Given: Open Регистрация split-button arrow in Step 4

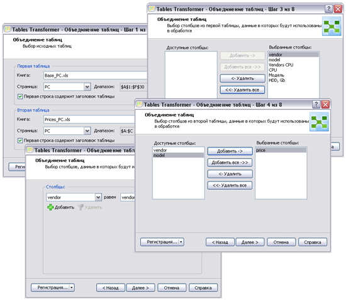Looking at the screenshot, I should [181, 242].
